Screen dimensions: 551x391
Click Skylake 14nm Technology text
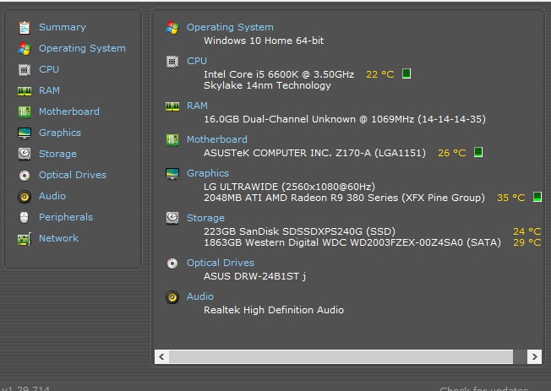tap(267, 85)
